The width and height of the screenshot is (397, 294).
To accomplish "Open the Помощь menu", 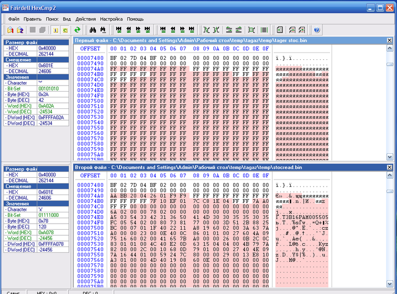I will pyautogui.click(x=135, y=18).
